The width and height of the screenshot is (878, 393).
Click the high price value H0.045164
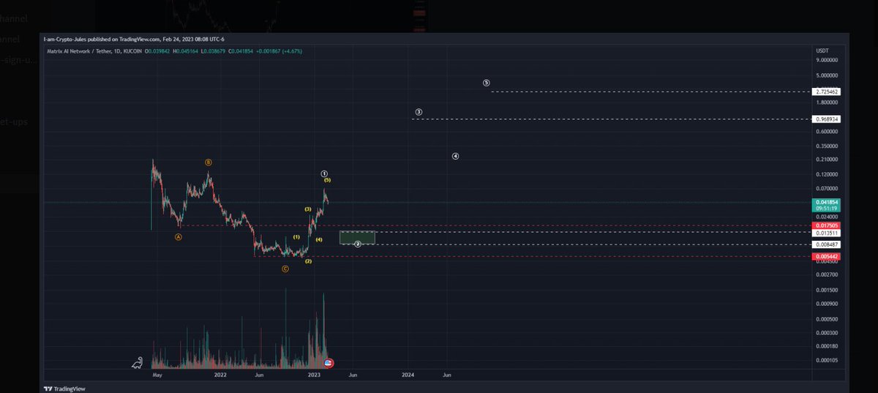186,51
